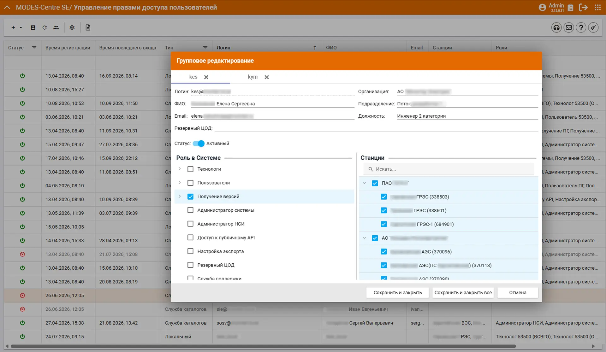
Task: Uncheck the АЭС (370096) station checkbox
Action: (x=384, y=252)
